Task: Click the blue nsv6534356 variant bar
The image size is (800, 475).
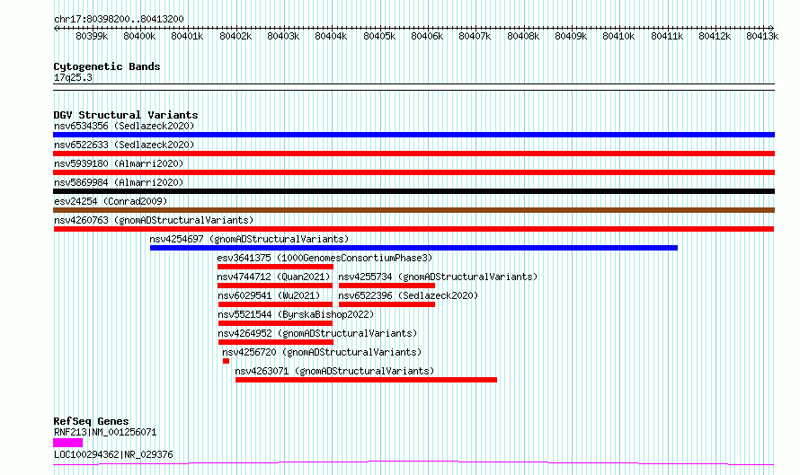Action: (413, 135)
